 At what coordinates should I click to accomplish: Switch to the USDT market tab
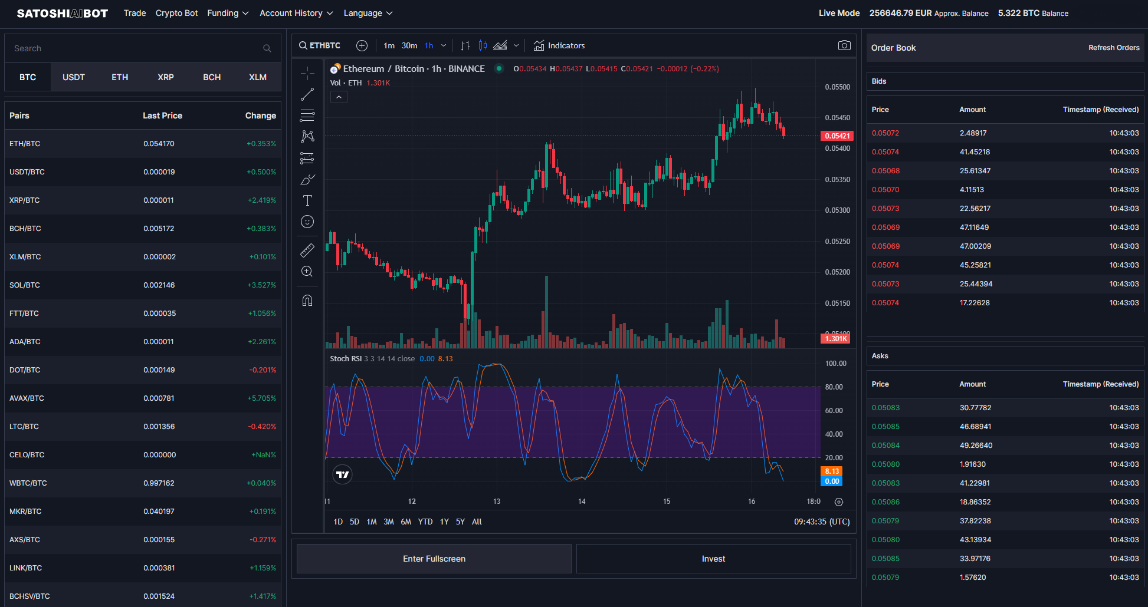coord(74,77)
